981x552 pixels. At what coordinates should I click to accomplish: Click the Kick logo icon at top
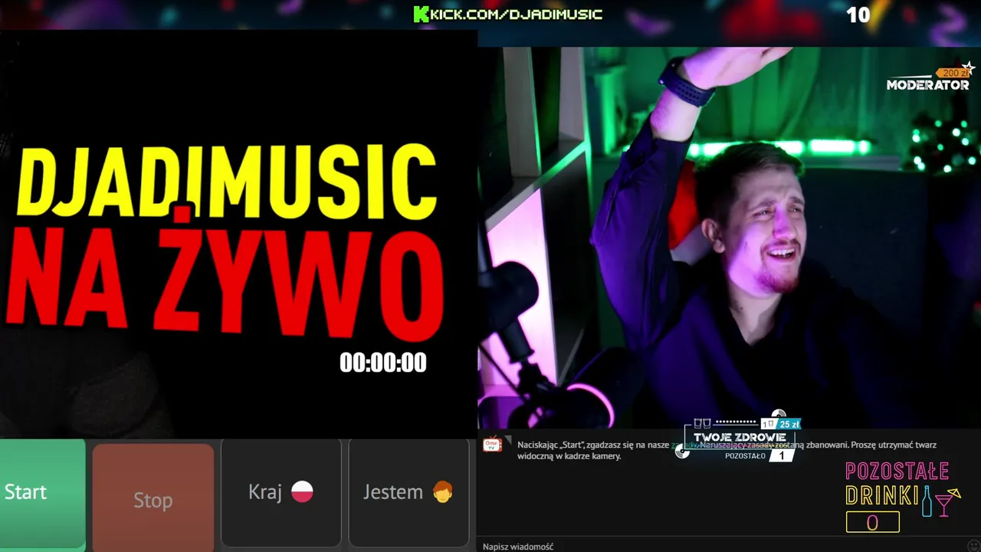[x=421, y=14]
